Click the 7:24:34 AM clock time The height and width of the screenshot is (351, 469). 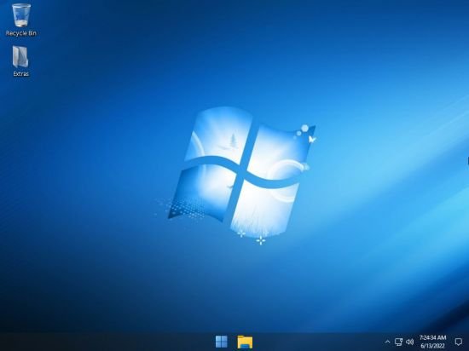[x=432, y=338]
